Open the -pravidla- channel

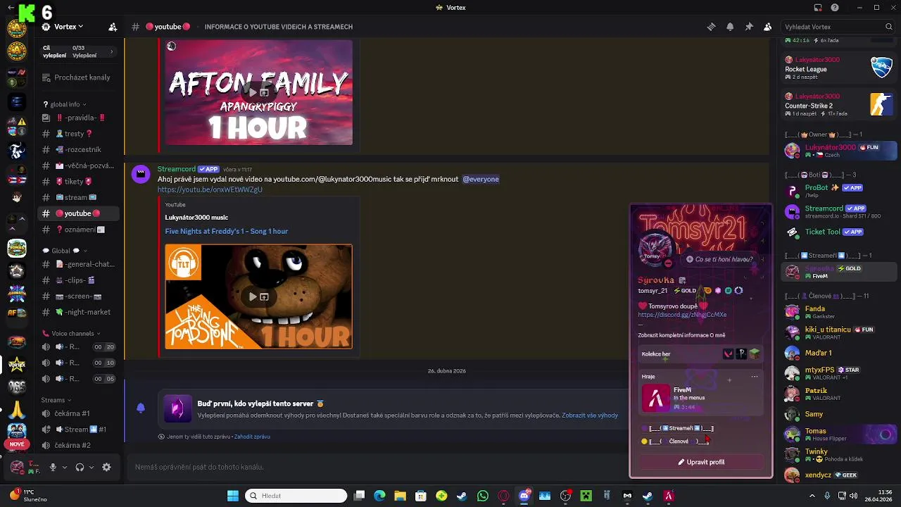(78, 118)
